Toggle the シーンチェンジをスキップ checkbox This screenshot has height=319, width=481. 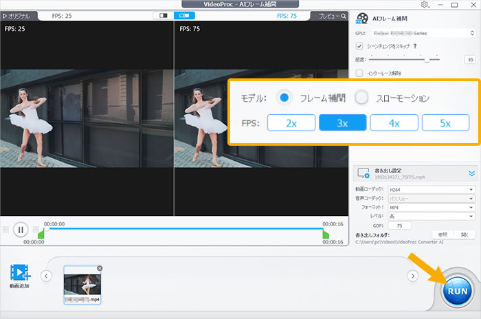(x=359, y=46)
